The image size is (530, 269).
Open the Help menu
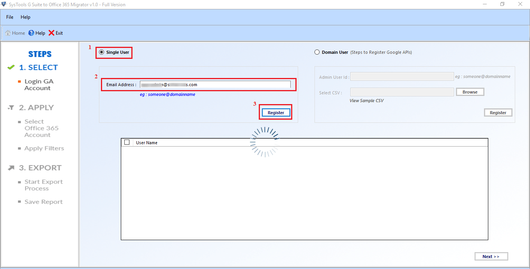[x=25, y=17]
